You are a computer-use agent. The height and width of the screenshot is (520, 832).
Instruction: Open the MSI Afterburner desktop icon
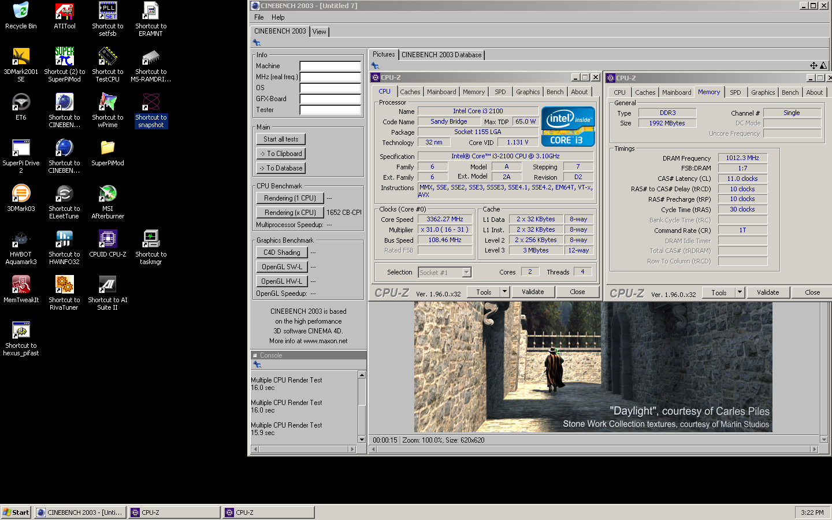point(107,202)
